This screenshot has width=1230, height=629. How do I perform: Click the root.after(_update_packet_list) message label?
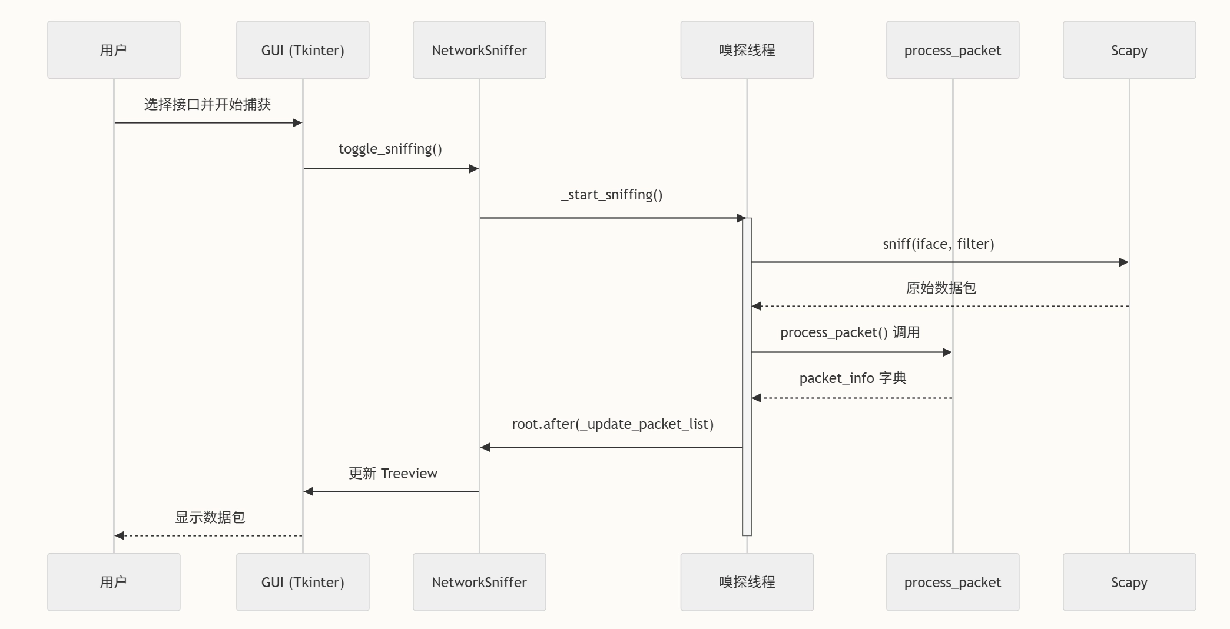tap(612, 424)
